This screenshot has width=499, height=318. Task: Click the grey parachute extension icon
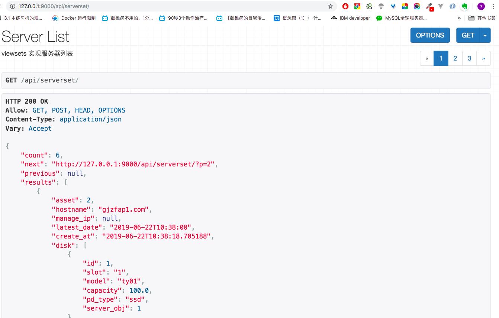click(x=381, y=6)
